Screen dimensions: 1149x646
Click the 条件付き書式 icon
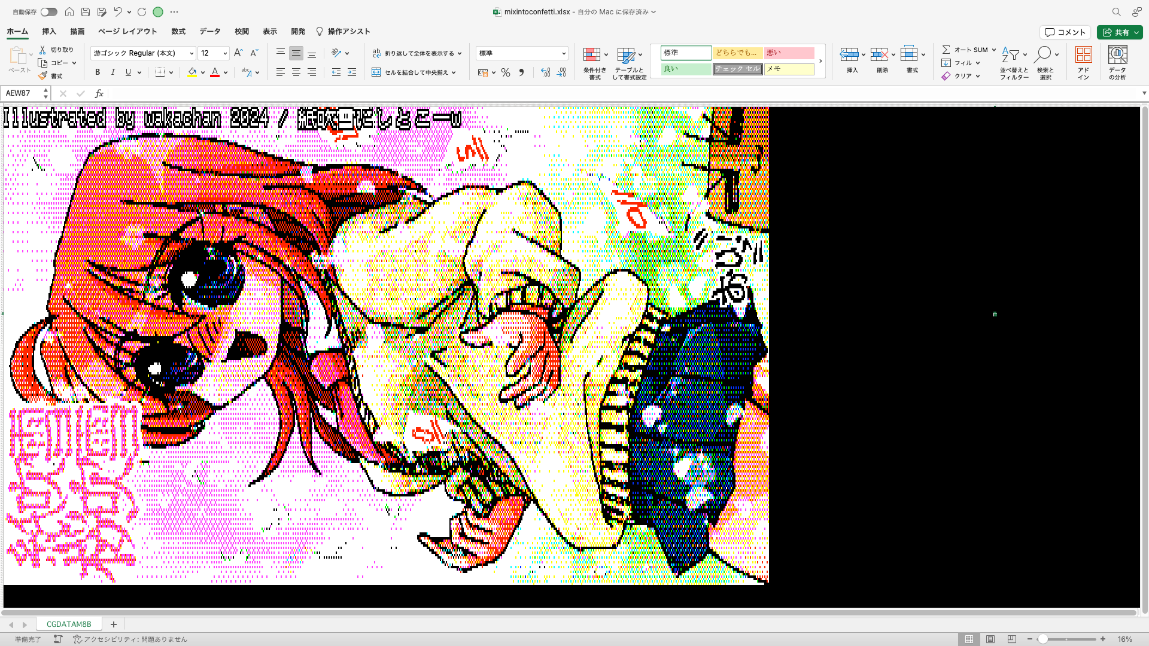point(592,56)
